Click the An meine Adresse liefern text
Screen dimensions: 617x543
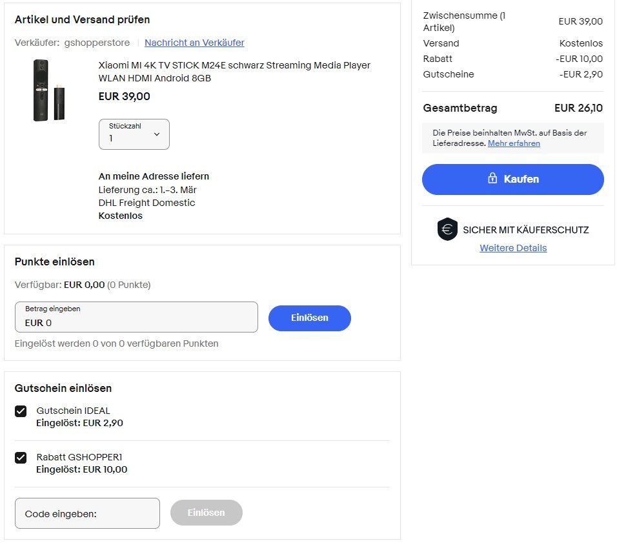coord(154,176)
